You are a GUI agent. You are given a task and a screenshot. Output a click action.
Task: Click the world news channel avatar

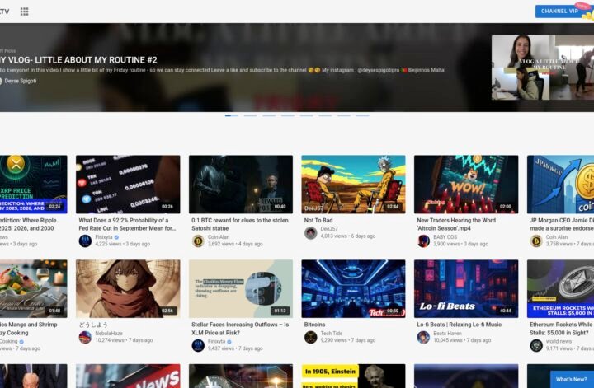point(536,345)
